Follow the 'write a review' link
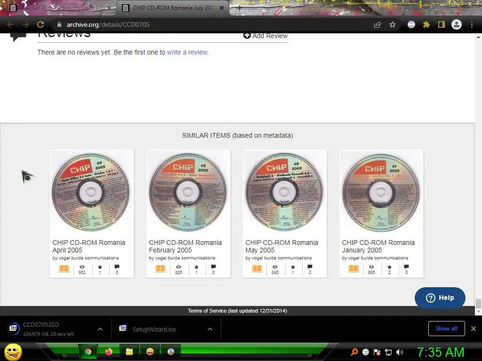 187,52
